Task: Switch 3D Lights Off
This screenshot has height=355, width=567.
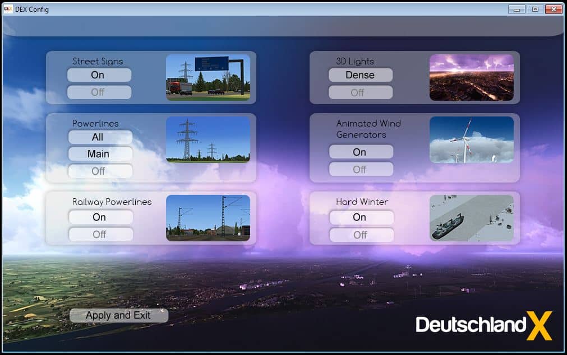Action: (x=360, y=92)
